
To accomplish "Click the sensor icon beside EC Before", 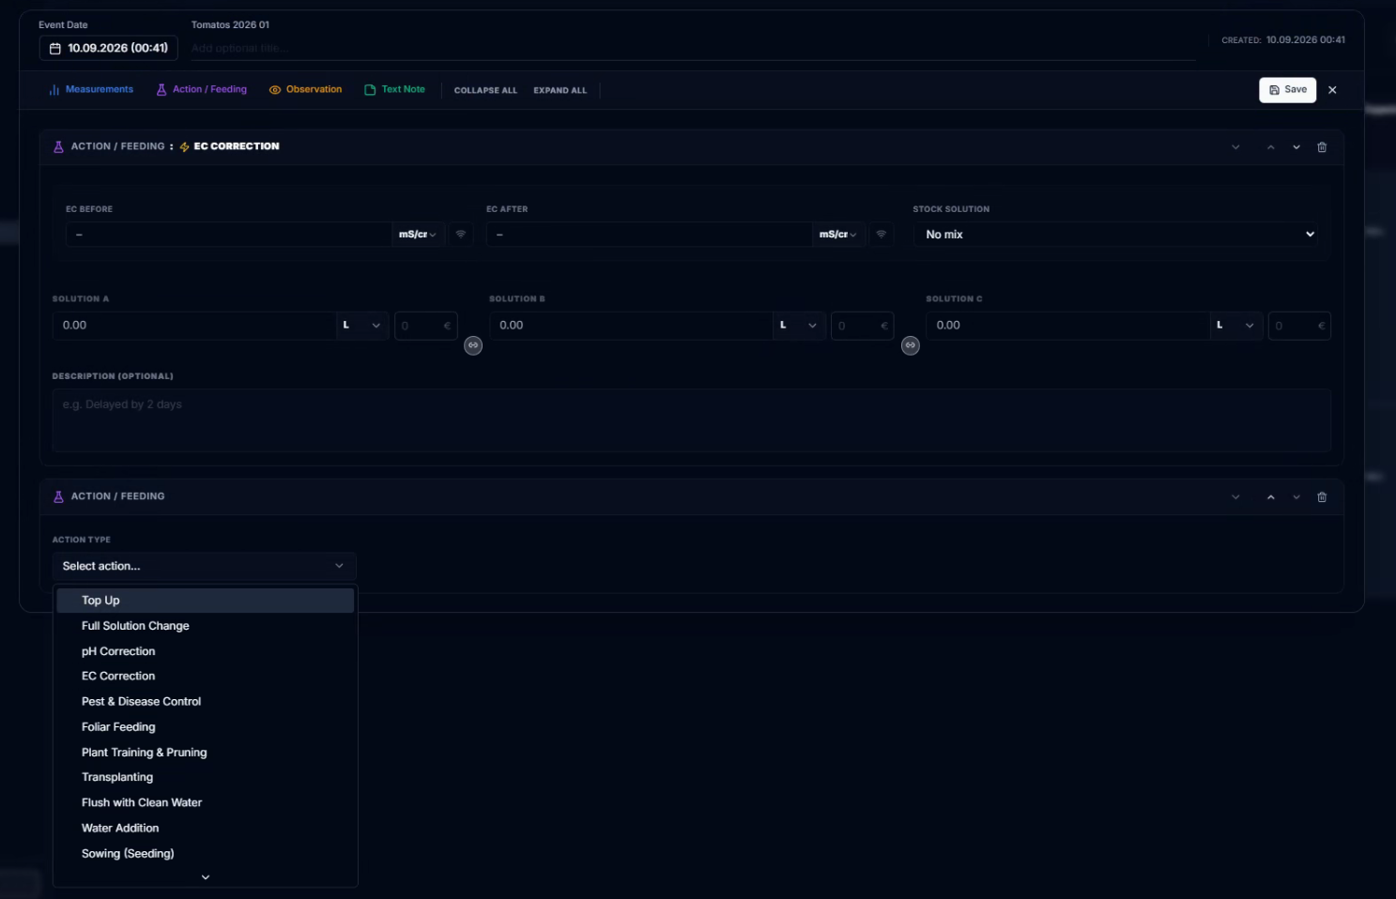I will tap(461, 235).
